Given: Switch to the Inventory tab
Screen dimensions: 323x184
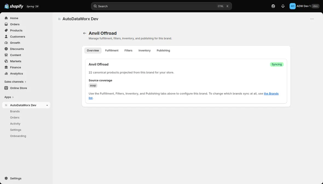Looking at the screenshot, I should (x=145, y=50).
